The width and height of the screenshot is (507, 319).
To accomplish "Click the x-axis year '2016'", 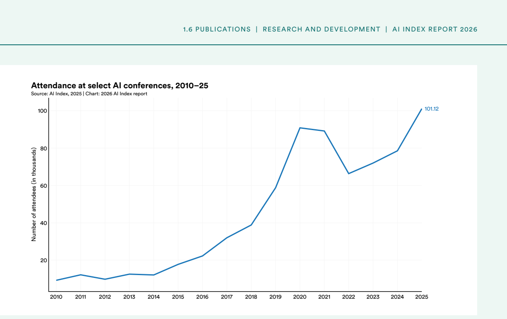I will pyautogui.click(x=203, y=297).
